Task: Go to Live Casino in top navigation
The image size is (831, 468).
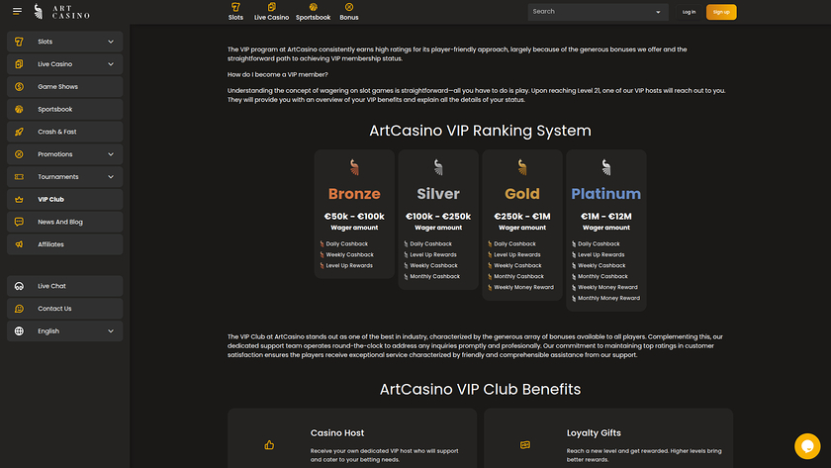Action: coord(271,12)
